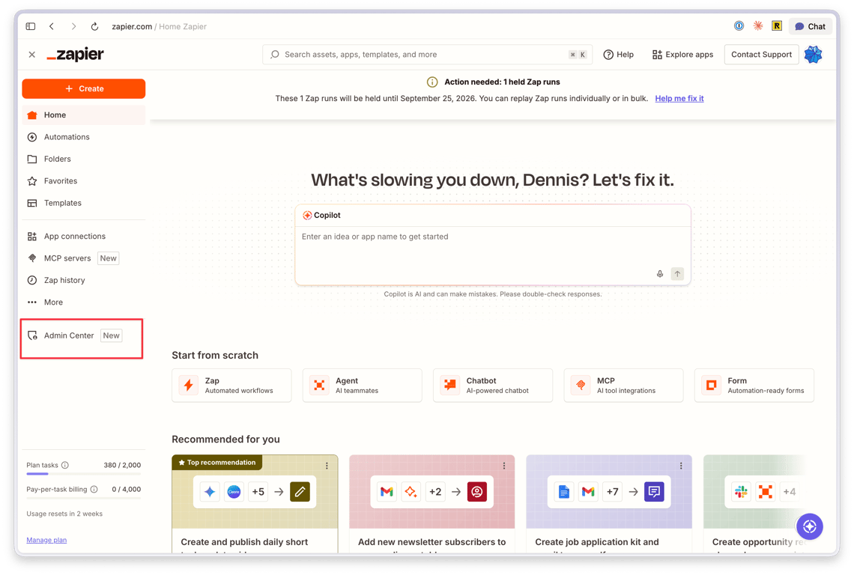Start an MCP AI tool integration
The height and width of the screenshot is (575, 854).
point(623,386)
